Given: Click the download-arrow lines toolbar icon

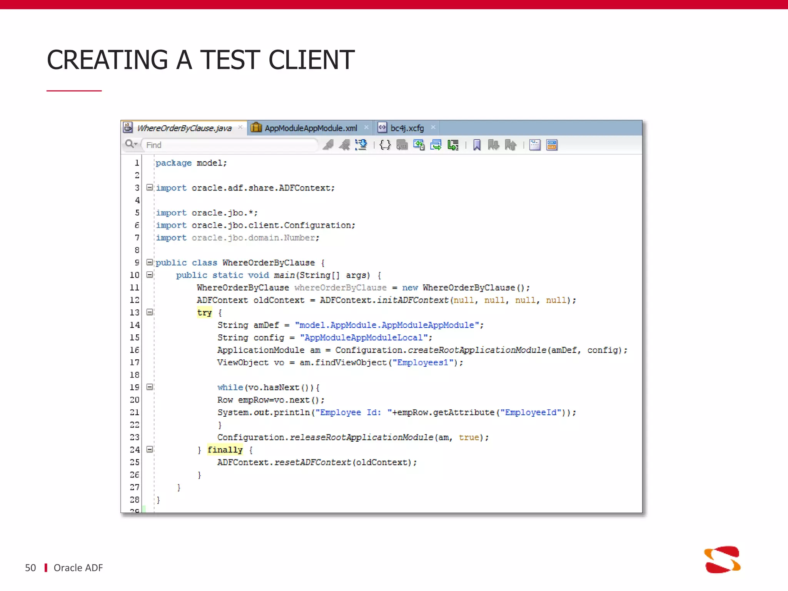Looking at the screenshot, I should tap(361, 145).
